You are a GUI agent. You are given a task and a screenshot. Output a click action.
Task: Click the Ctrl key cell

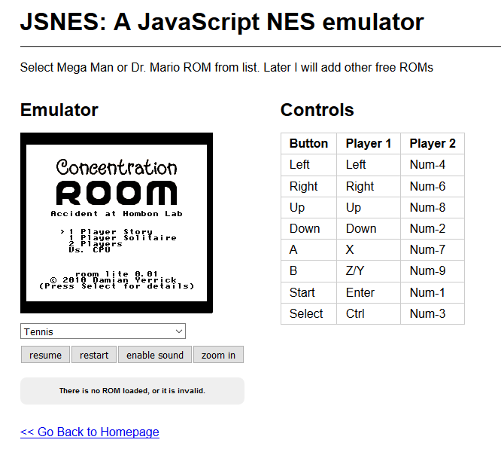coord(369,313)
